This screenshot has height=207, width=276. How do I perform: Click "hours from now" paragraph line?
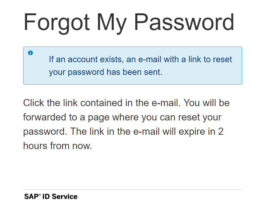click(57, 146)
